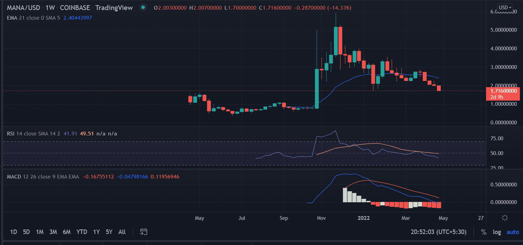Open the go-to-date calendar icon
This screenshot has width=523, height=245.
pos(144,232)
